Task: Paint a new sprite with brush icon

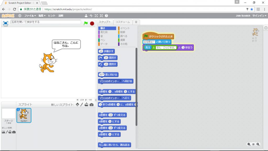Action: pos(82,104)
